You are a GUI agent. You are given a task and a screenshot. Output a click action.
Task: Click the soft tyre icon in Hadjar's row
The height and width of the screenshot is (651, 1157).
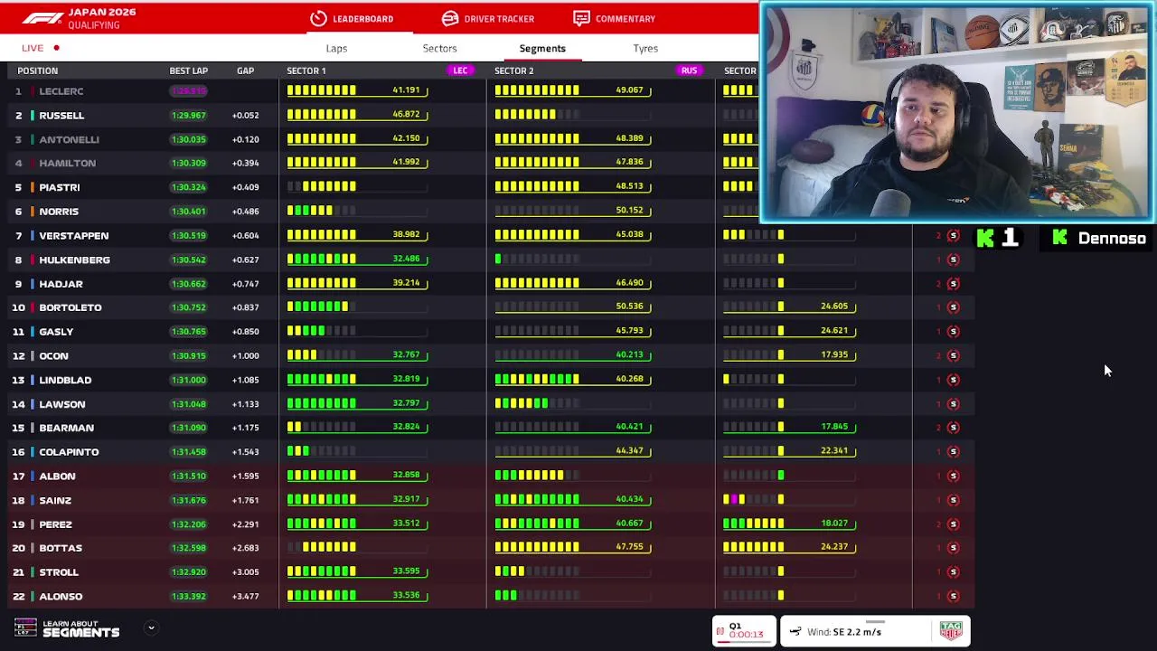pyautogui.click(x=953, y=284)
